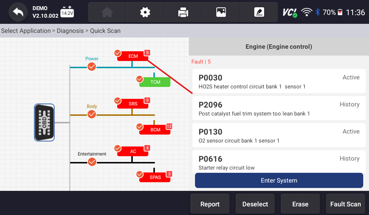The image size is (369, 215).
Task: Expand the SPAS node in the topology
Action: (155, 177)
